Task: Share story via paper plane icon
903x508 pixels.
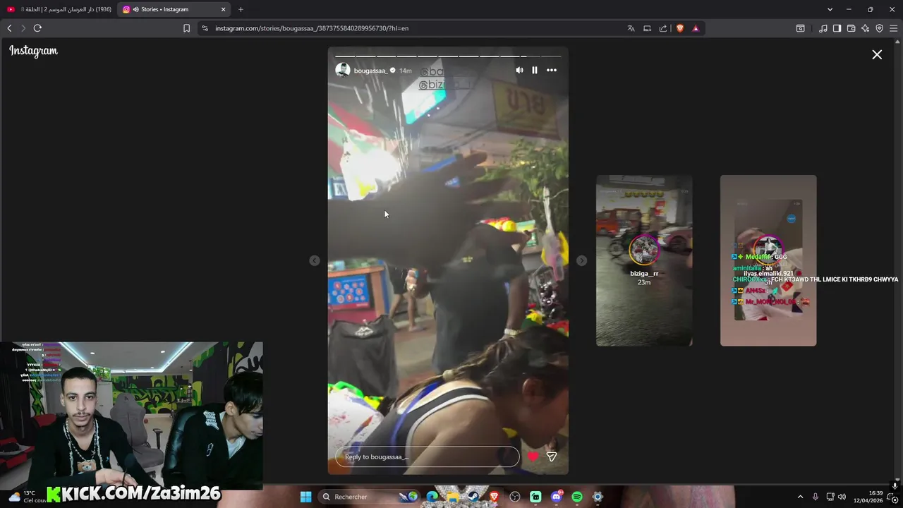Action: (x=552, y=456)
